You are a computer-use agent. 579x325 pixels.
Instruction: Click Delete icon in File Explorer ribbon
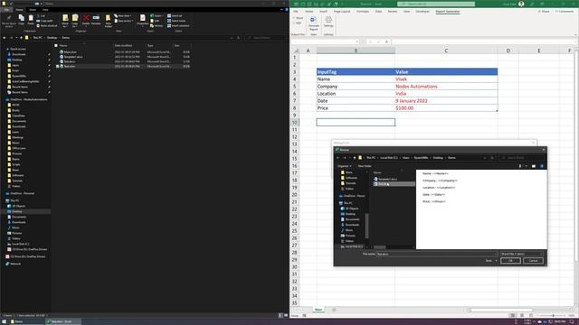86,20
